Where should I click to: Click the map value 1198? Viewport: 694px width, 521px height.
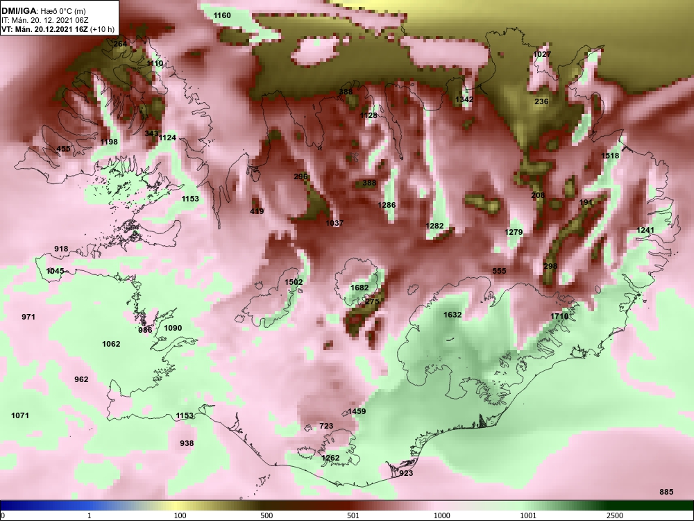pos(110,142)
